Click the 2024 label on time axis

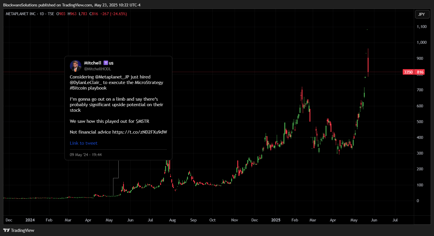(30, 220)
